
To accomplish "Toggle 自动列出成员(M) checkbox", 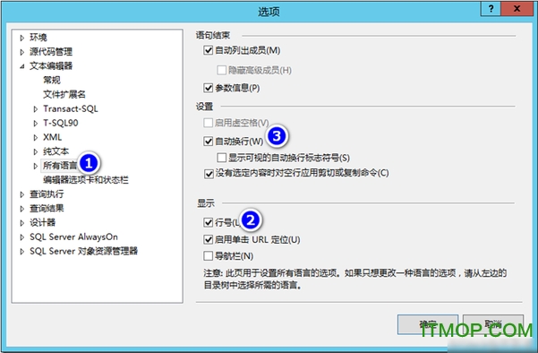I will click(x=209, y=50).
